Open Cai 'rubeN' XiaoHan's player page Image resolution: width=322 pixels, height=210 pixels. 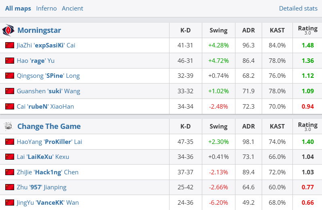[45, 107]
